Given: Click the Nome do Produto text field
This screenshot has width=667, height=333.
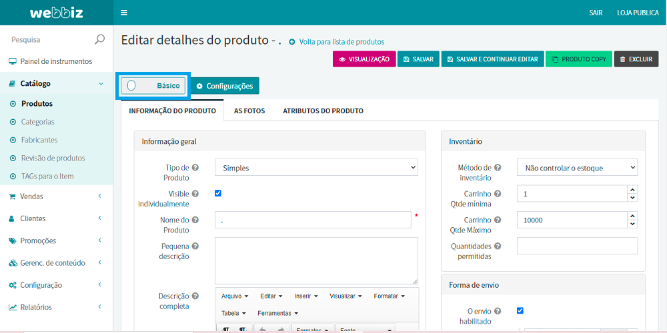Looking at the screenshot, I should tap(312, 220).
